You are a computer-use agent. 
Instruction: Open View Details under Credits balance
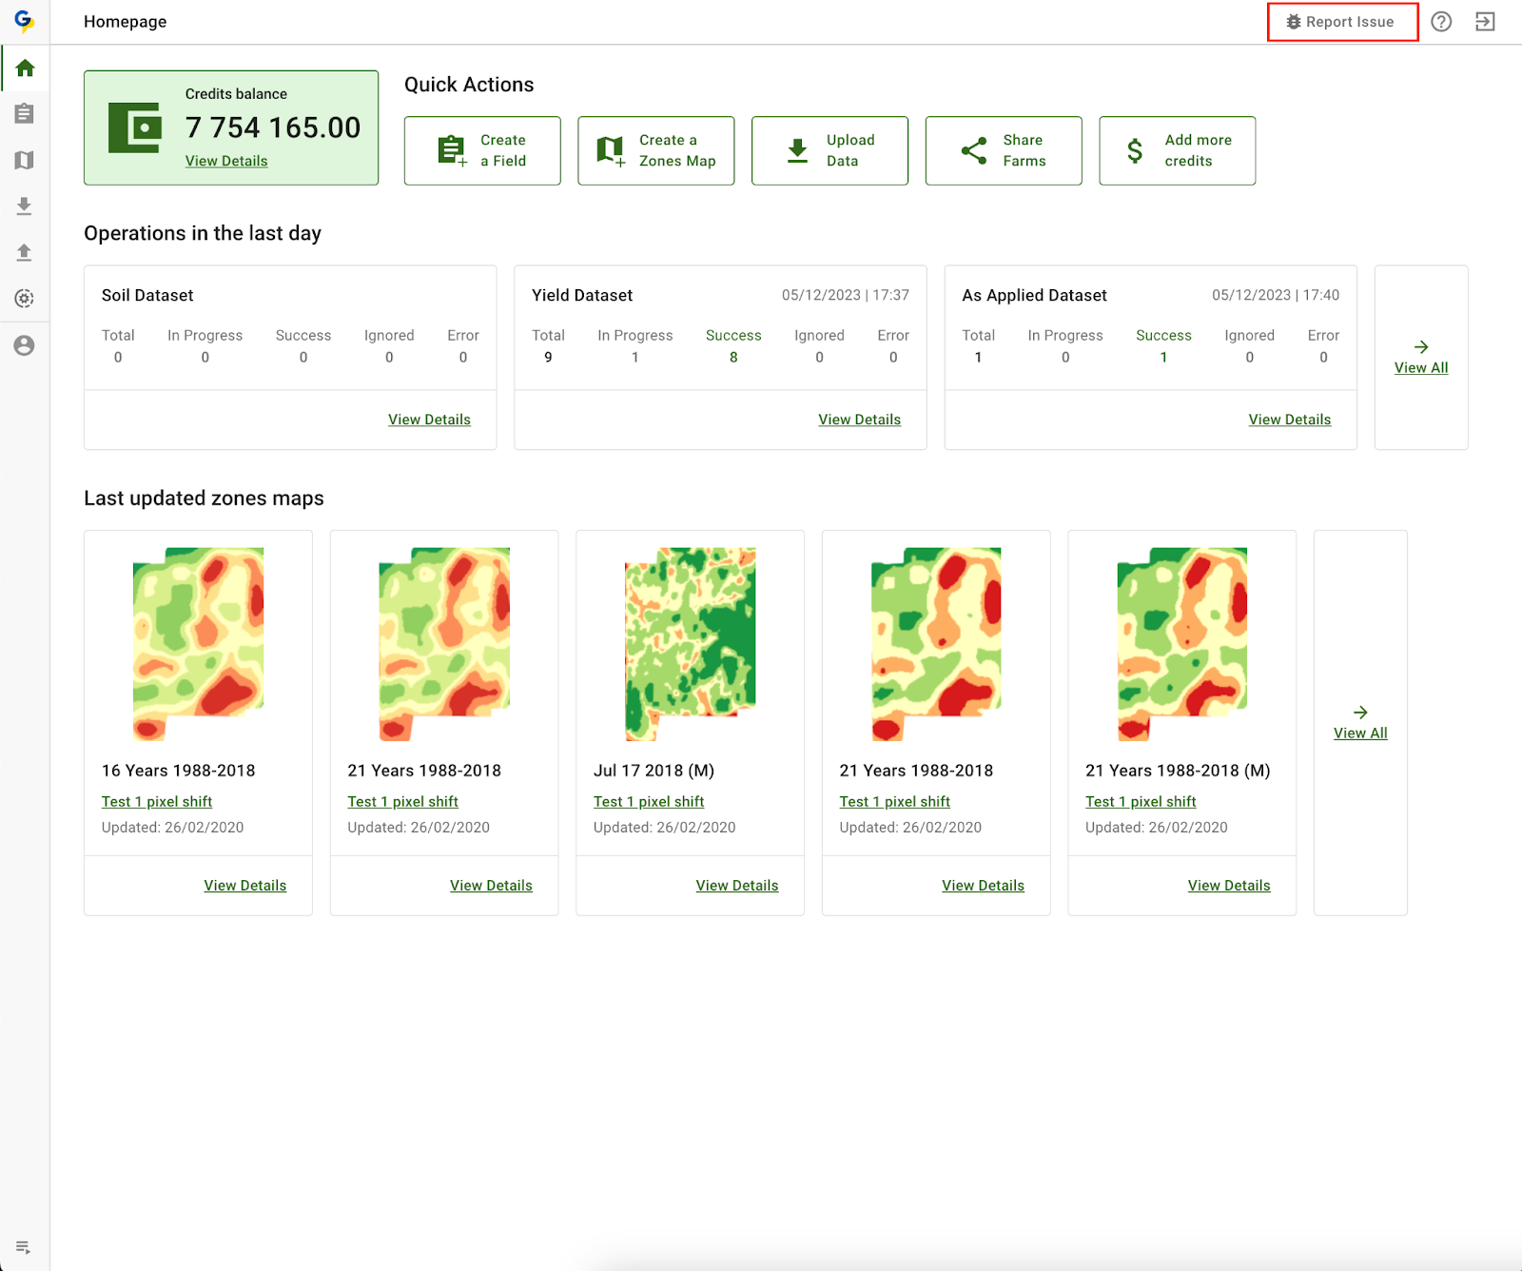click(x=226, y=161)
